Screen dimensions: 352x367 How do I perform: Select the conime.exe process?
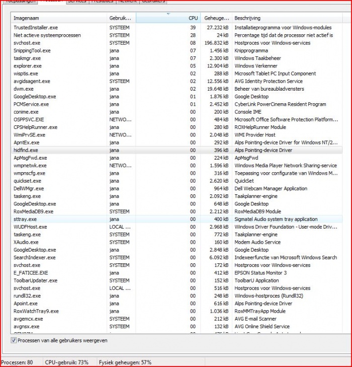point(177,112)
